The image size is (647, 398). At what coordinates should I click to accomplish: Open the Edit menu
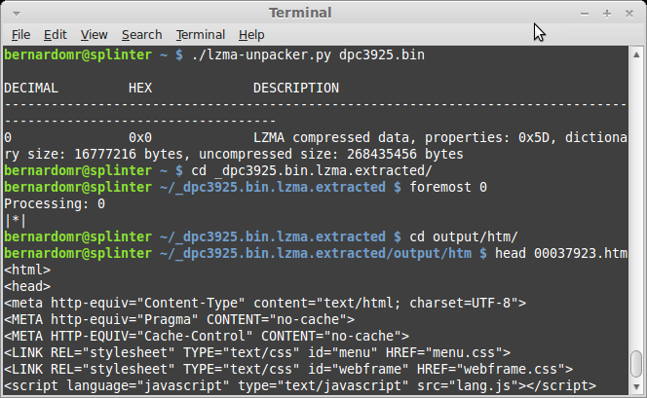(56, 35)
